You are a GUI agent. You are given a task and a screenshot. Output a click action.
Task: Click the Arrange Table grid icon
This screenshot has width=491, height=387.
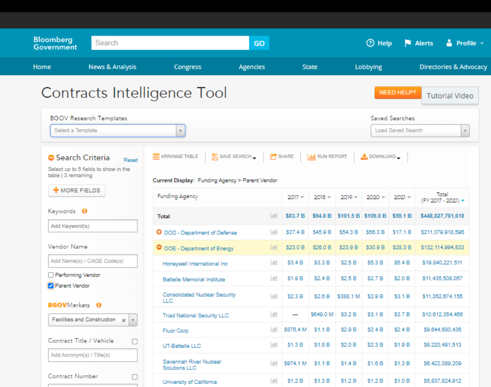(156, 156)
